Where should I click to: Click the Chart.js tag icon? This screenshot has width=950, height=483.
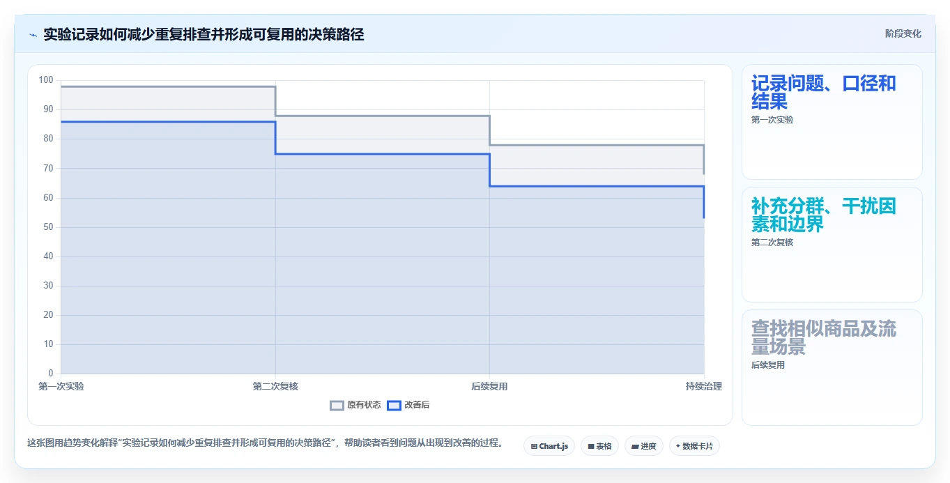click(534, 446)
